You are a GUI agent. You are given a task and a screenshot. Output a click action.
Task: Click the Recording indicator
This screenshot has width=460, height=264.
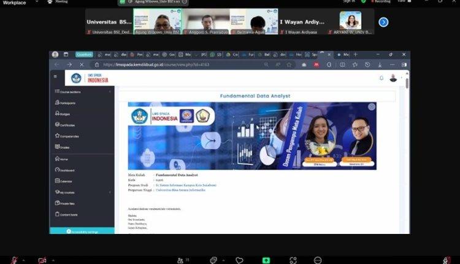tap(381, 1)
